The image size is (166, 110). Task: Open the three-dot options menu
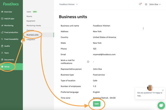(143, 28)
